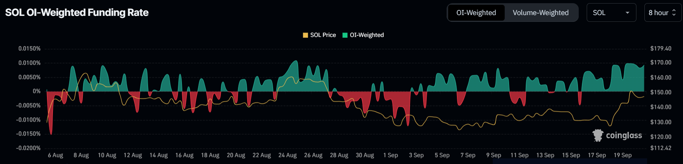Click the 8 hour up-down chevron icon

point(674,13)
